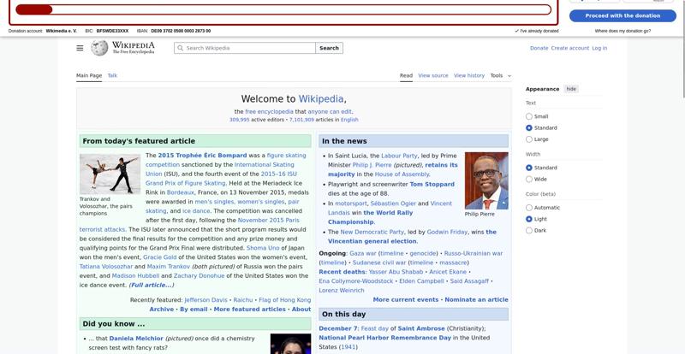Viewport: 685px width, 354px height.
Task: Open the Create account link
Action: click(x=569, y=49)
